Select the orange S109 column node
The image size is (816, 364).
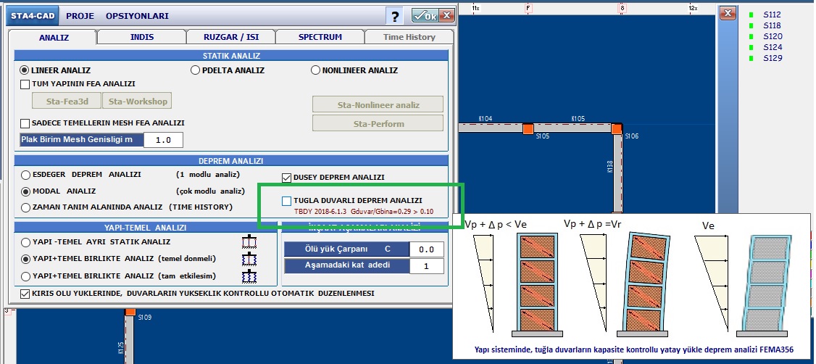(130, 312)
